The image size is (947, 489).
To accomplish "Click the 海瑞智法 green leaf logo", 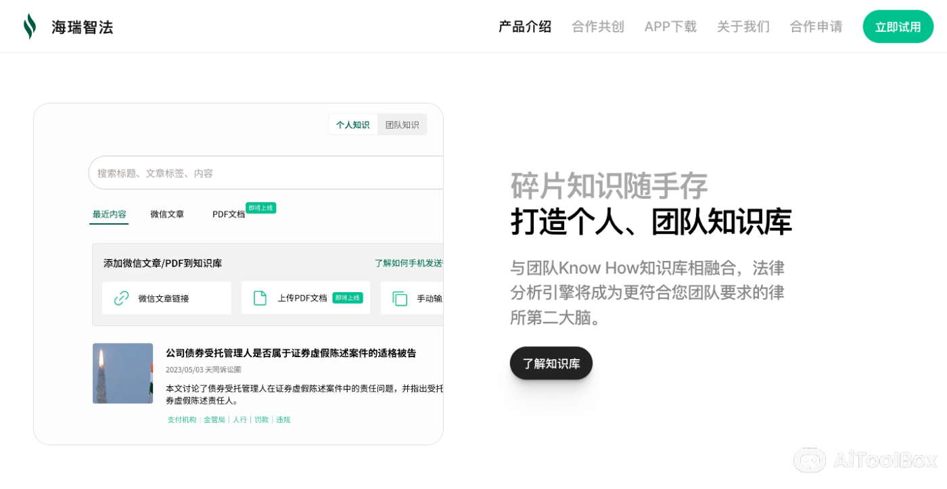I will (x=30, y=26).
